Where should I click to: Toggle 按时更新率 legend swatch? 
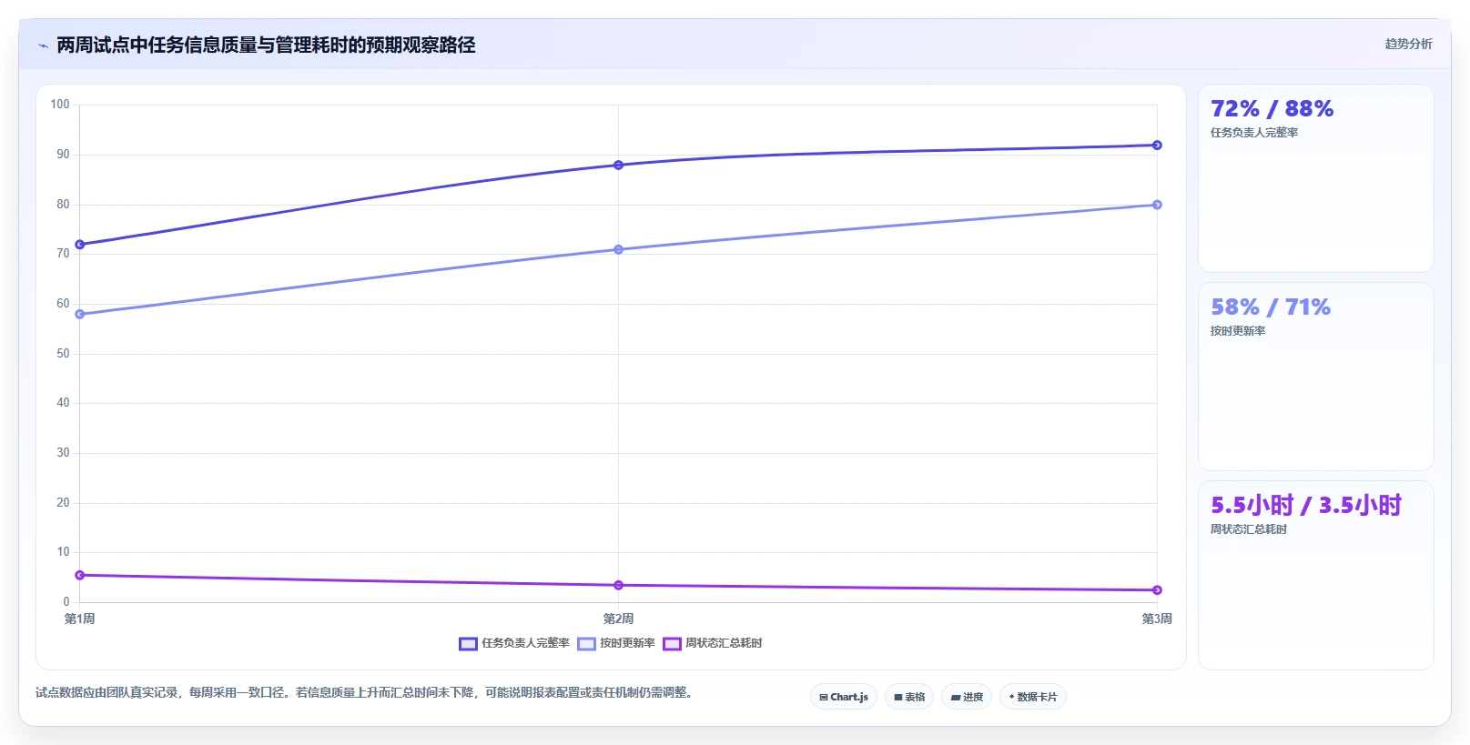click(x=586, y=643)
